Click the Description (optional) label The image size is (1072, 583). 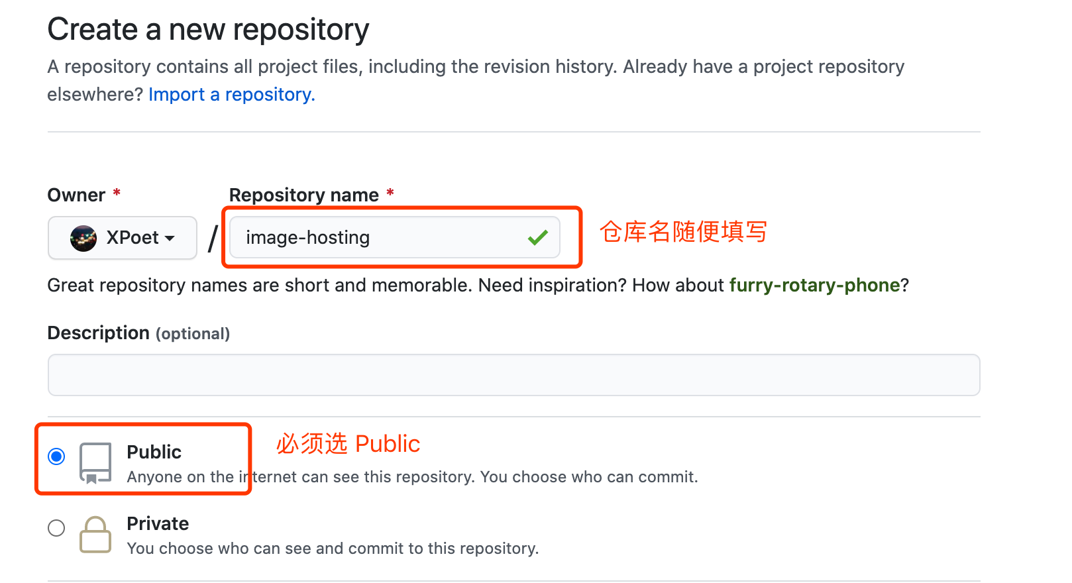point(138,333)
